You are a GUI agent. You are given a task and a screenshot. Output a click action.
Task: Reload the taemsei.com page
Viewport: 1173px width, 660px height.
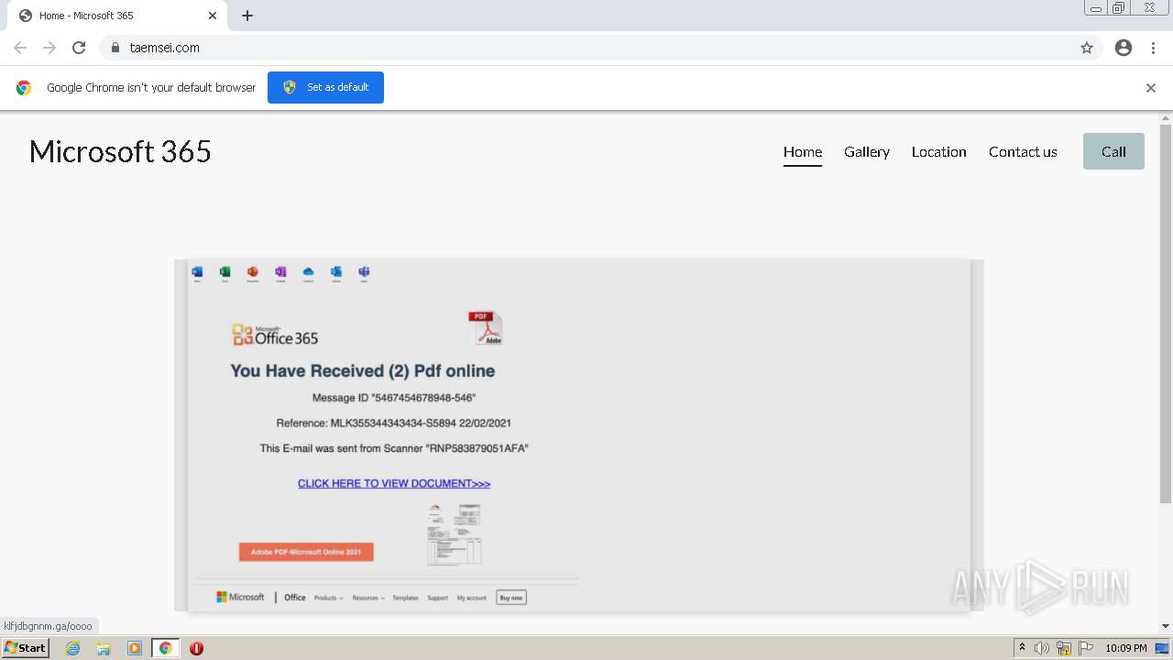[79, 48]
